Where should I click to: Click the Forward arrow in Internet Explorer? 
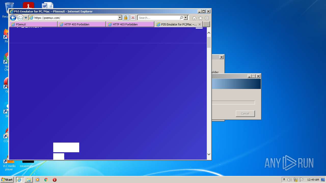pyautogui.click(x=20, y=18)
